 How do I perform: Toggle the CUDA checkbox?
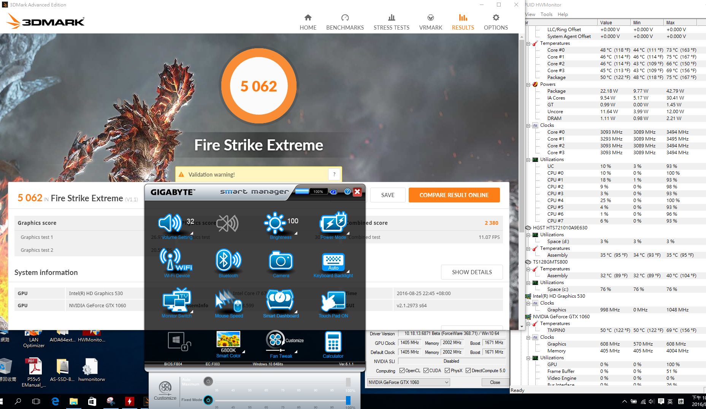point(426,371)
